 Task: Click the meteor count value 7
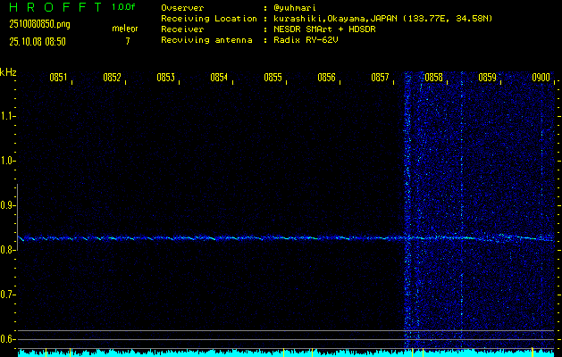pos(127,41)
